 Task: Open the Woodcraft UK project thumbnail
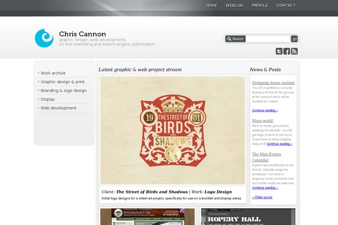[x=148, y=217]
